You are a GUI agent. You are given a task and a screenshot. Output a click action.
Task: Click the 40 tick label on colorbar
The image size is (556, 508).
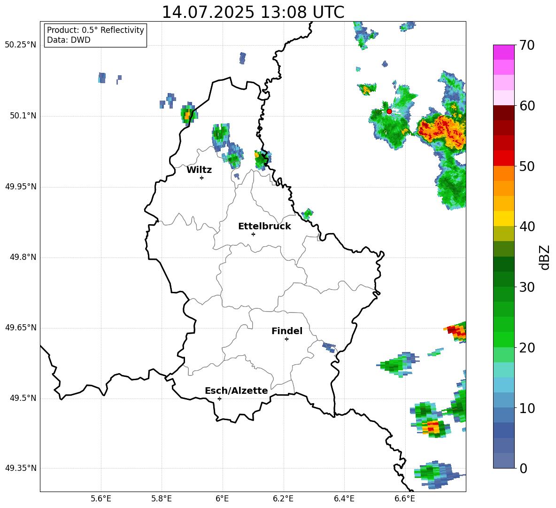point(527,227)
